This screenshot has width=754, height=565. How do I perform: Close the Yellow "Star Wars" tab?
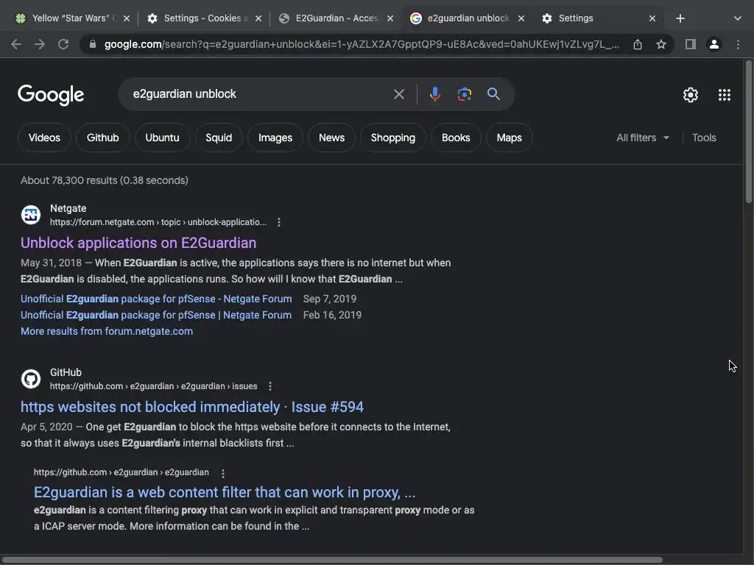point(127,18)
